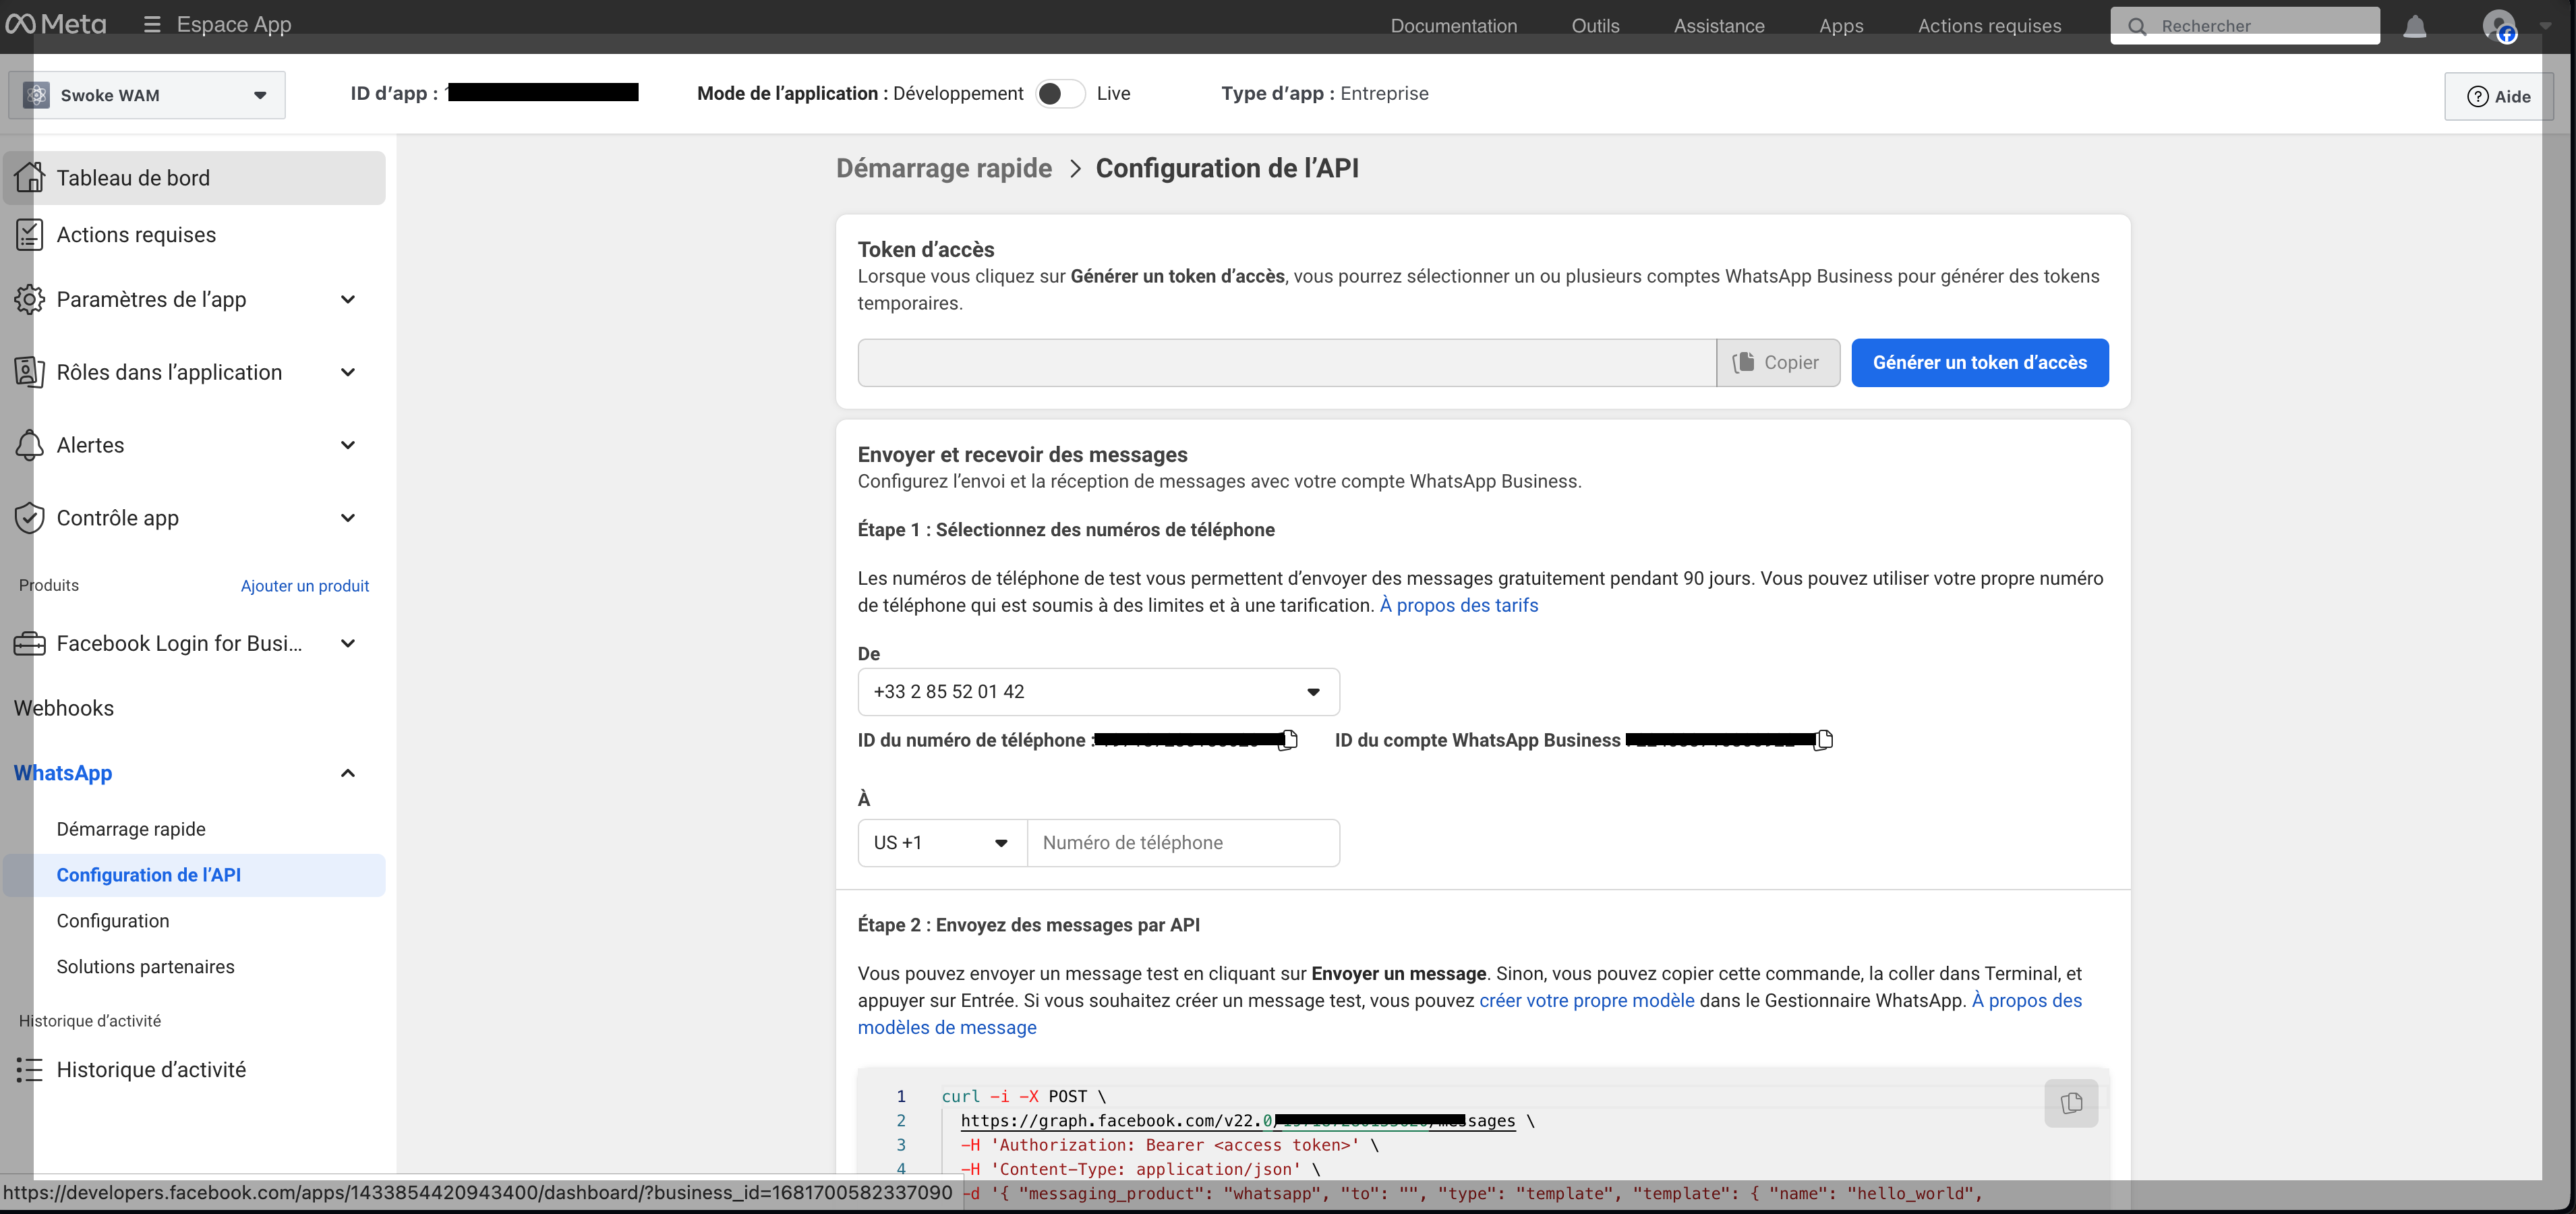Copy the WhatsApp Business account ID
The image size is (2576, 1214).
[x=1824, y=740]
